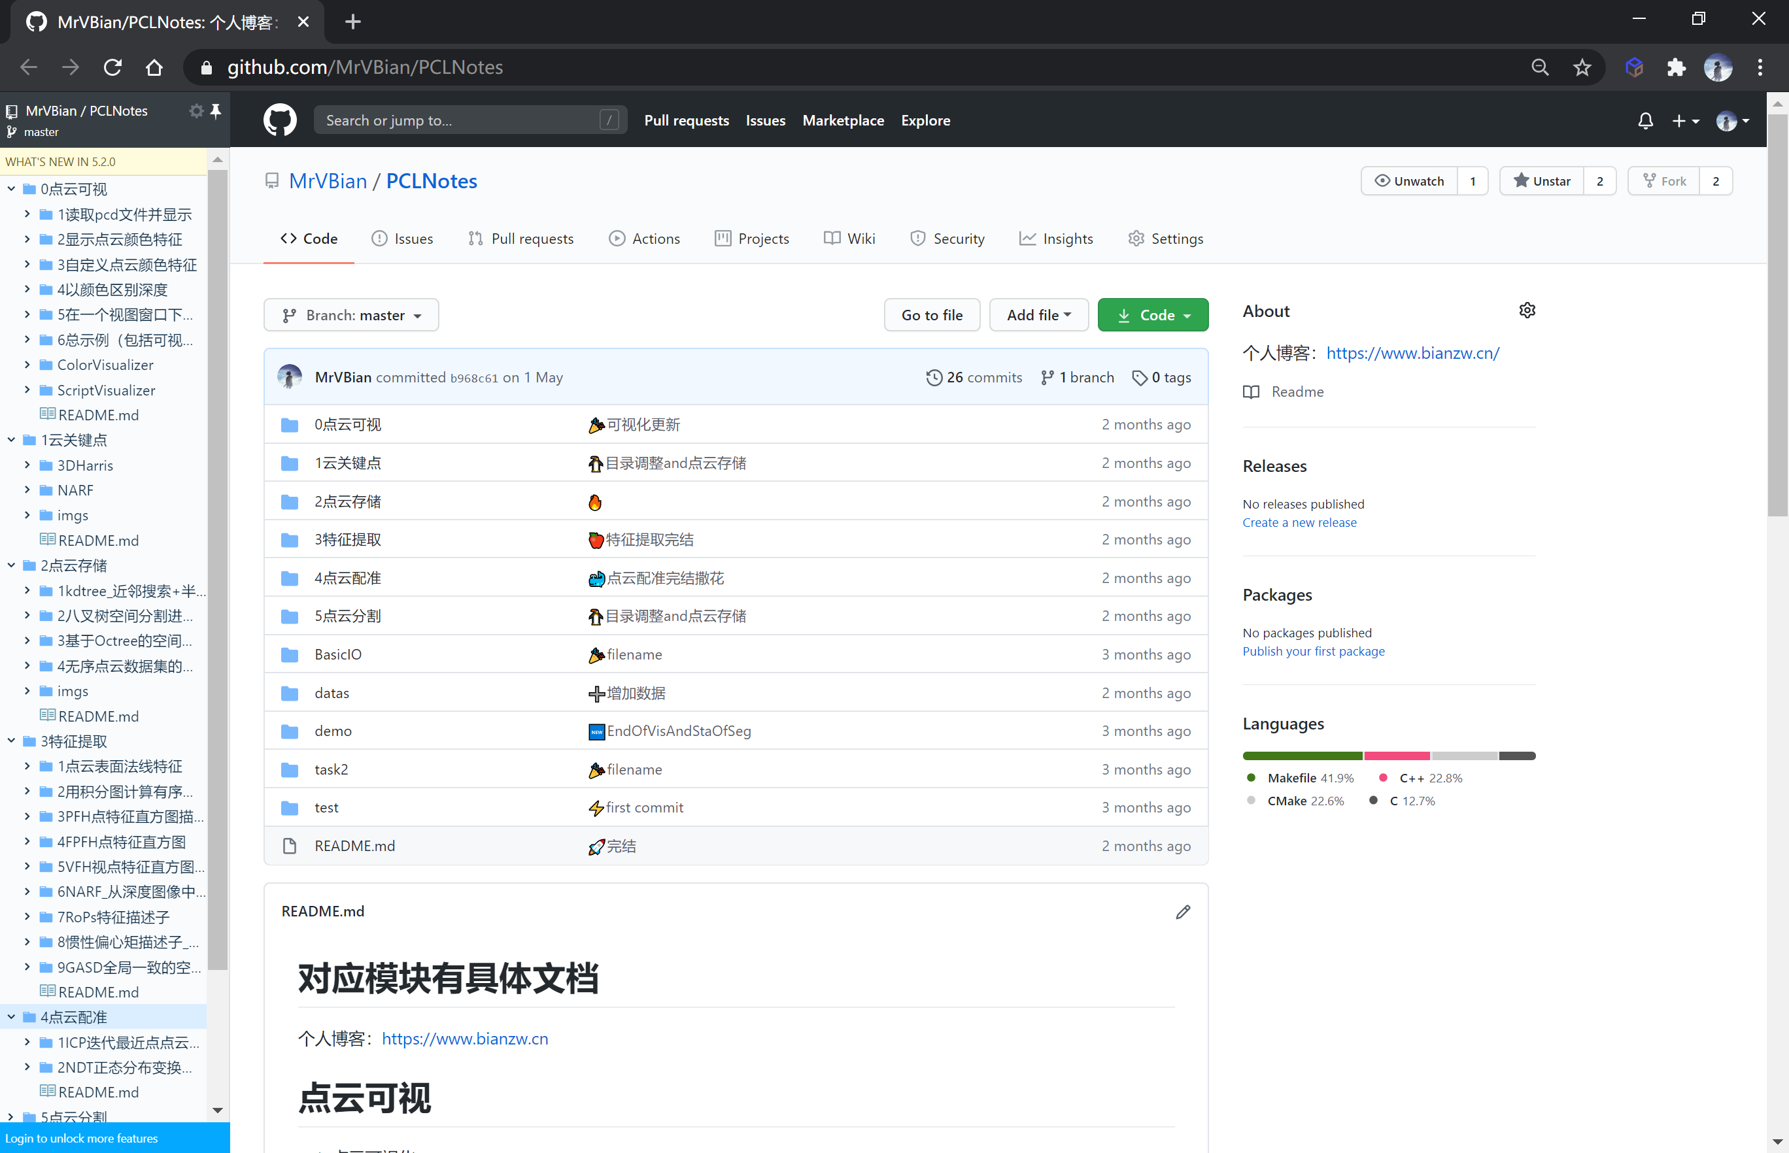Open About section settings gear
This screenshot has height=1153, width=1789.
point(1527,310)
